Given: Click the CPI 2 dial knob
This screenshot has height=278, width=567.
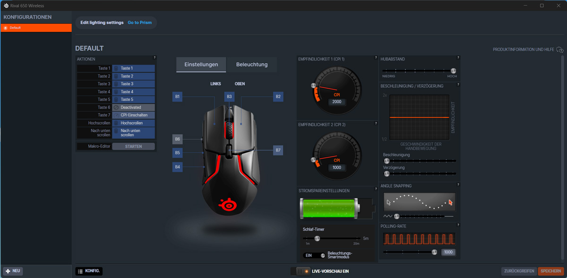Looking at the screenshot, I should [x=313, y=160].
